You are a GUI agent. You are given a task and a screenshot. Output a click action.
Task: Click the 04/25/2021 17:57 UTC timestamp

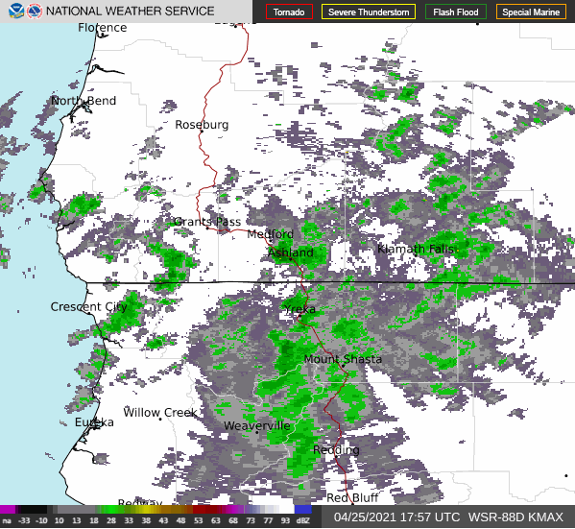[396, 517]
